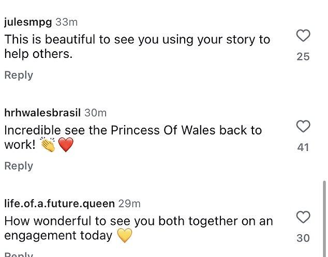Reply to hrhwalesbrasil's comment

19,166
